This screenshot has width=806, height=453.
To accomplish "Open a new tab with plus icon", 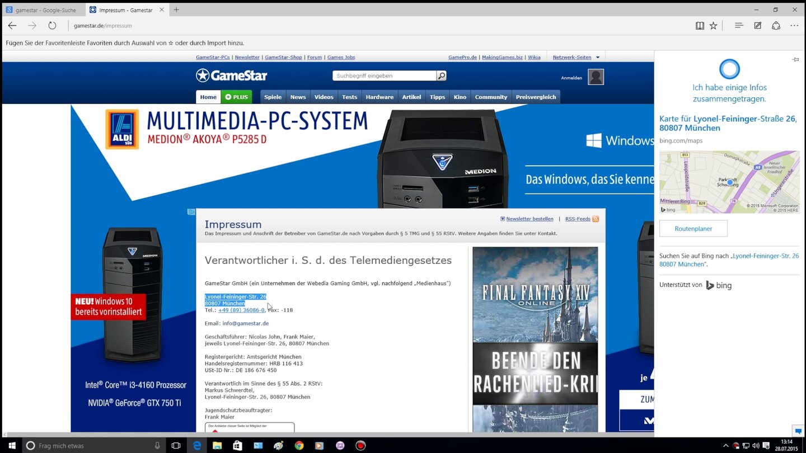I will tap(176, 10).
